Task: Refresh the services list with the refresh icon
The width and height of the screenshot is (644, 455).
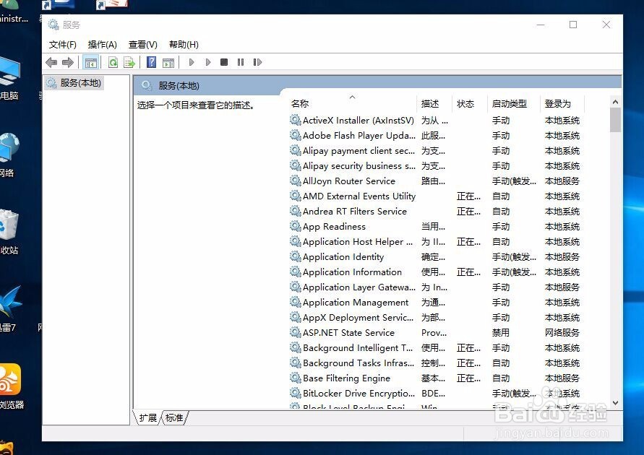Action: coord(113,62)
